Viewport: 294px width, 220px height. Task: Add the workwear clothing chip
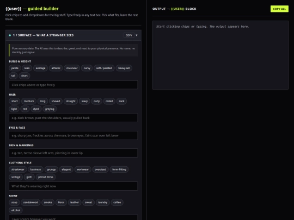(x=83, y=169)
